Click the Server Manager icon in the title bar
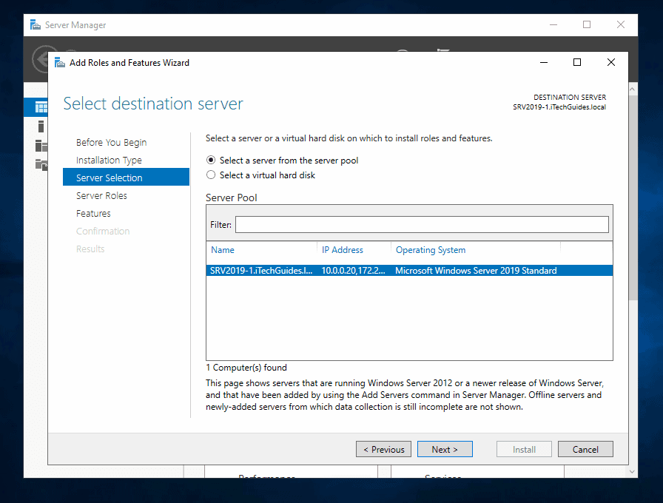 [35, 24]
